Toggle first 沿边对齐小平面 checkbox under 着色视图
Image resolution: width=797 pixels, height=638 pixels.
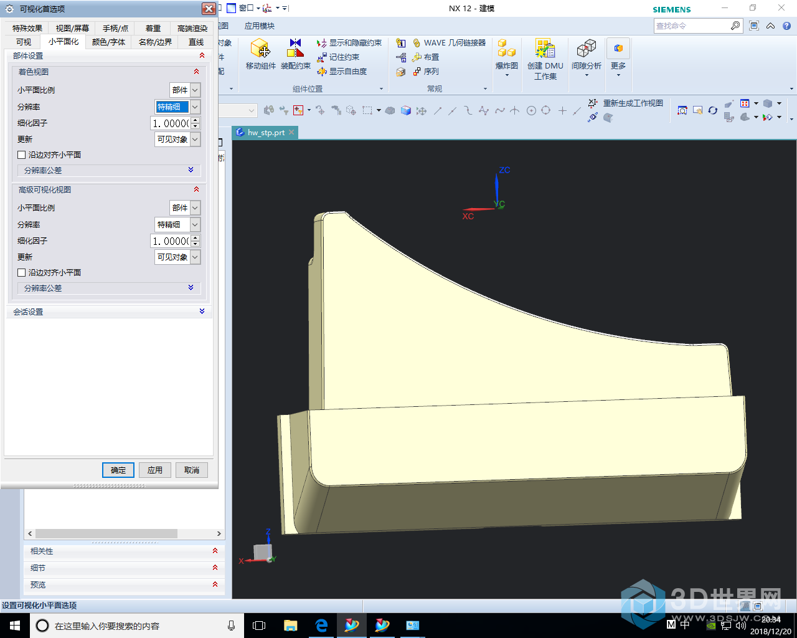pyautogui.click(x=22, y=155)
